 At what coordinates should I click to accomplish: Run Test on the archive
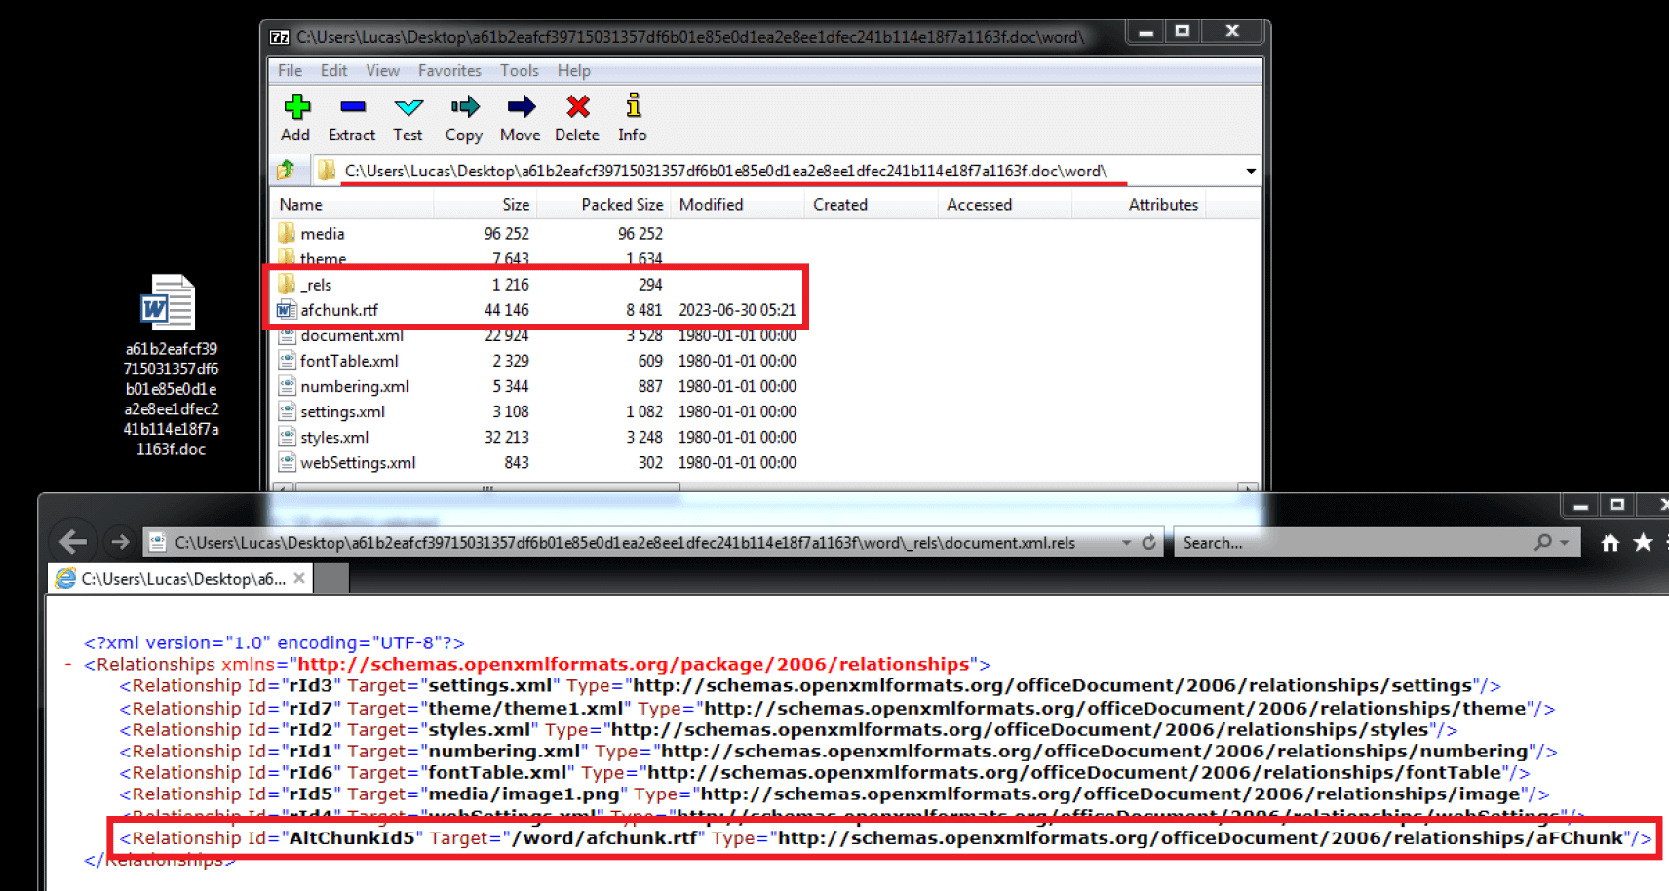coord(408,117)
